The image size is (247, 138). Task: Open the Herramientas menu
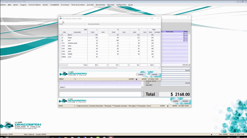[x=100, y=5]
